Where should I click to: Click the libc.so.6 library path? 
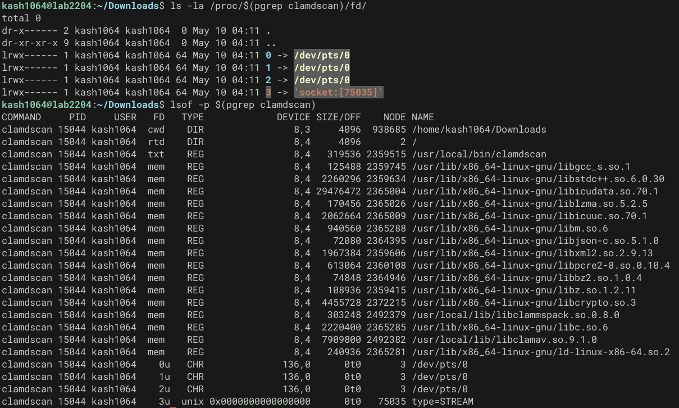point(510,327)
